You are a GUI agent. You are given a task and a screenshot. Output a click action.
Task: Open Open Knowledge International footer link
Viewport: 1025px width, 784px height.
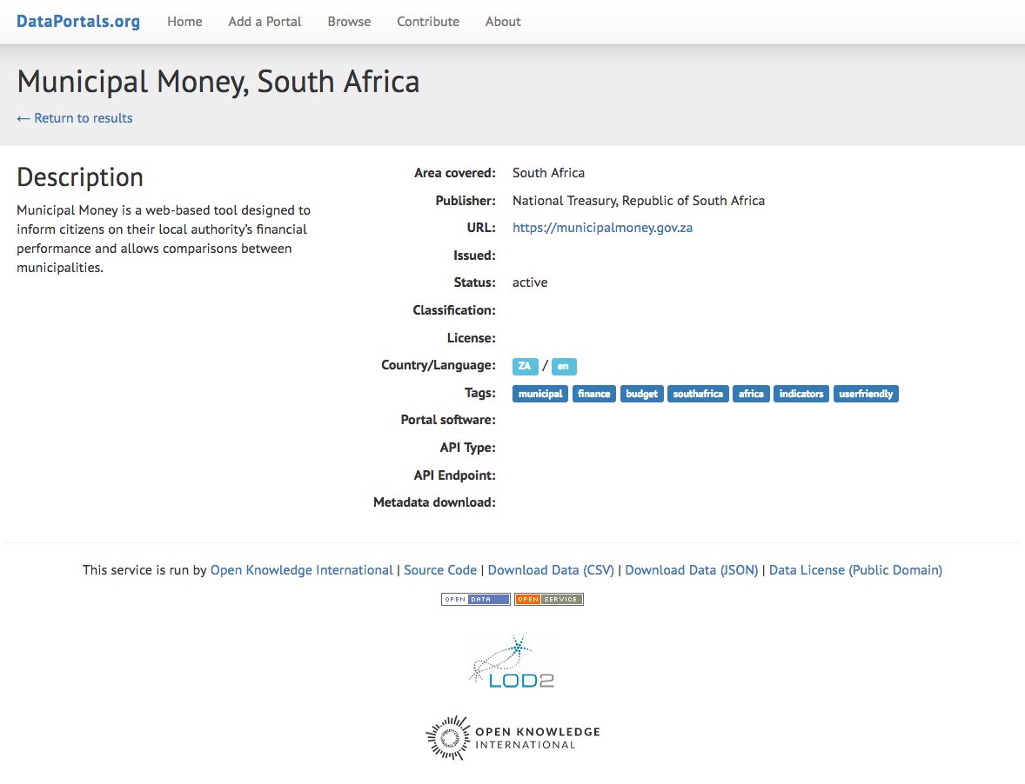(301, 570)
